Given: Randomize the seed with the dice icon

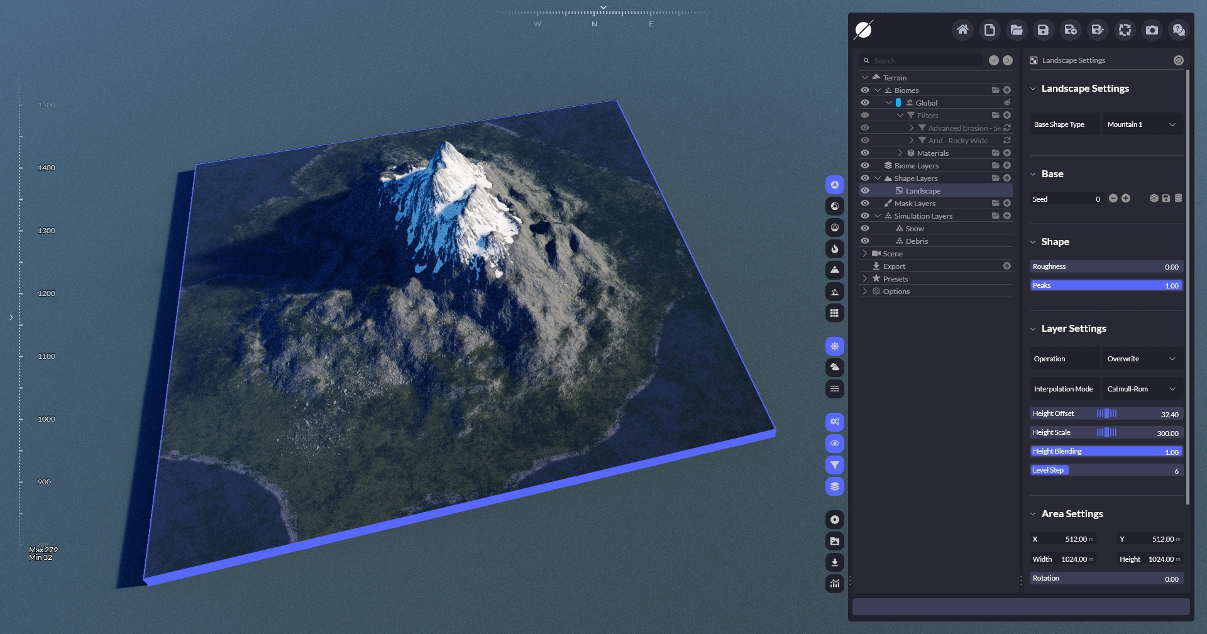Looking at the screenshot, I should pos(1154,199).
